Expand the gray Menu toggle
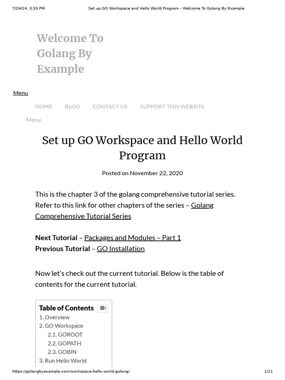285x380 pixels. coord(33,119)
